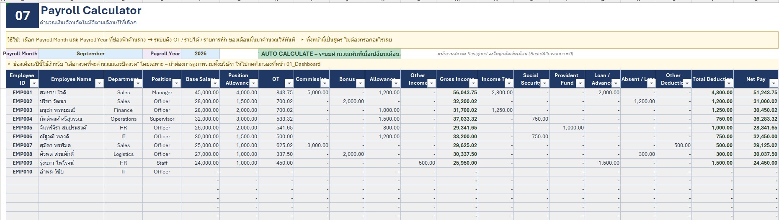Select provident fund 1,000.00 for EMP005

click(x=567, y=128)
